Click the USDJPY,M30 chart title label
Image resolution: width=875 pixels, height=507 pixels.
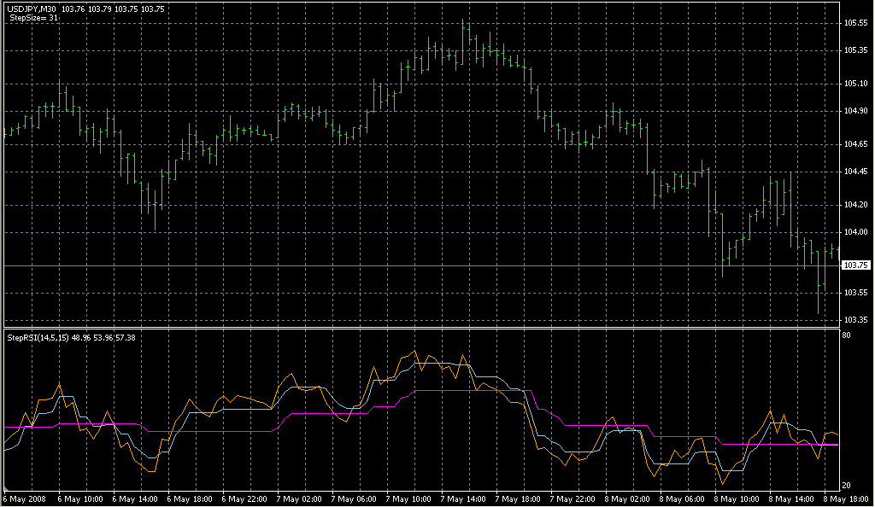pyautogui.click(x=31, y=9)
